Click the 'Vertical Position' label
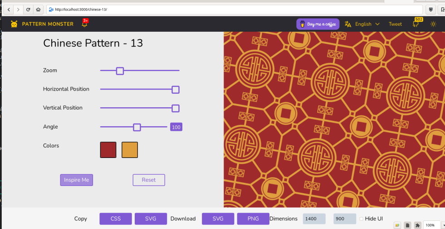 pyautogui.click(x=63, y=108)
